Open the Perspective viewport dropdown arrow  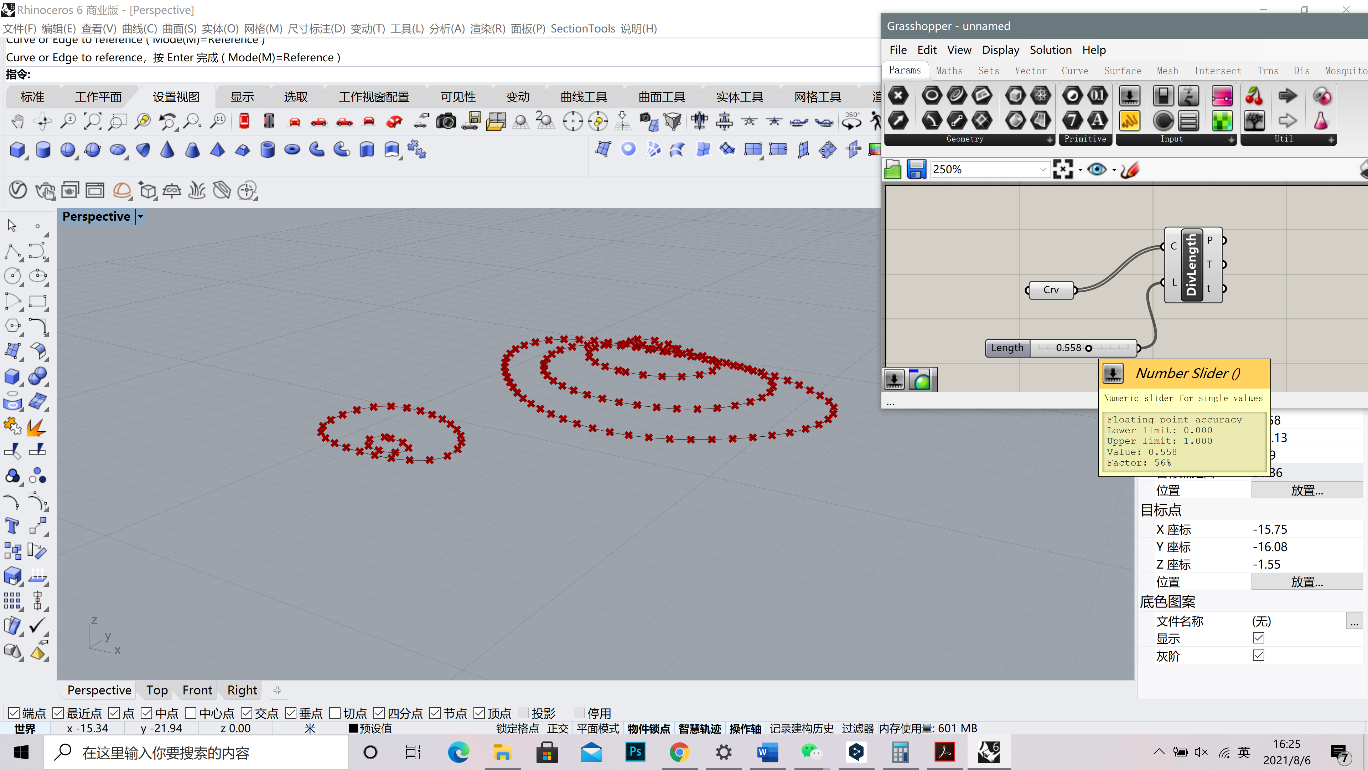140,217
